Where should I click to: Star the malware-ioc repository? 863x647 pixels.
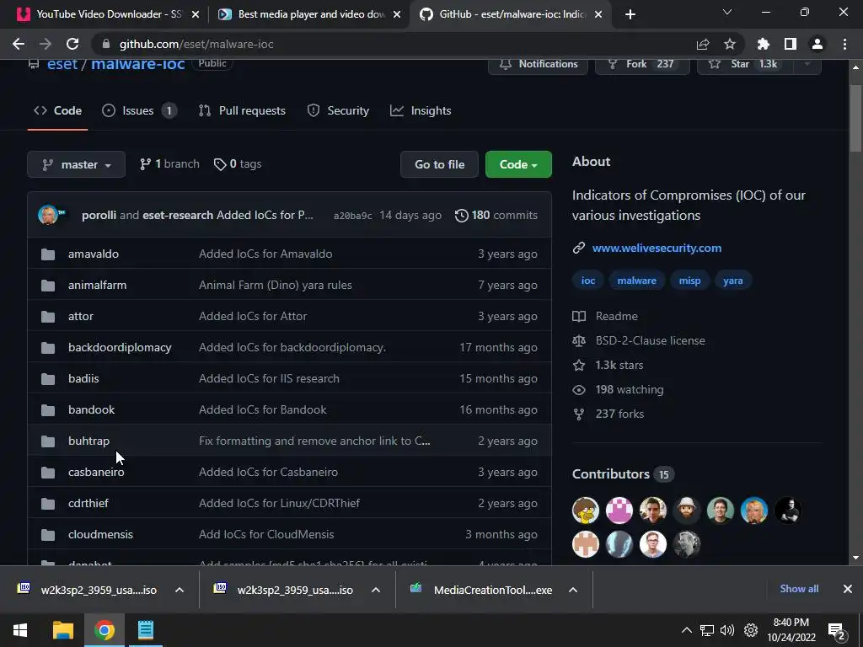pyautogui.click(x=745, y=64)
